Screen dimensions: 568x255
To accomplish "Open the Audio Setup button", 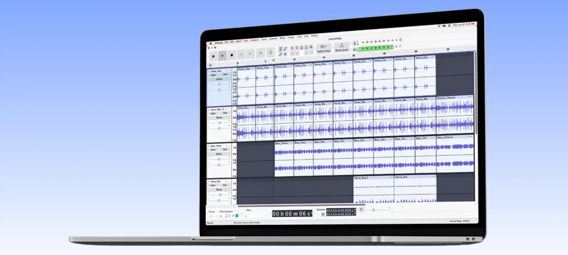I will pos(323,48).
